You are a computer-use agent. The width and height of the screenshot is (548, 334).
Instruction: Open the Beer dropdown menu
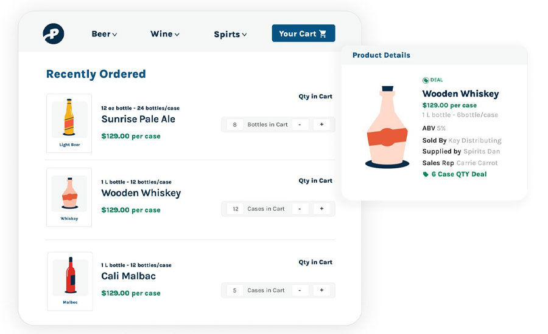coord(104,34)
